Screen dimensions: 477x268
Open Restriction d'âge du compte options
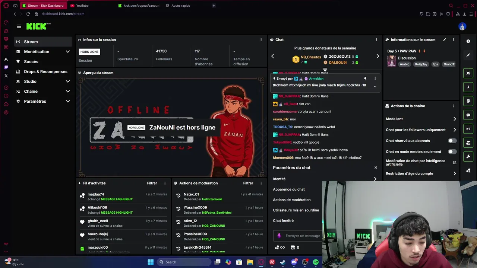click(x=455, y=173)
